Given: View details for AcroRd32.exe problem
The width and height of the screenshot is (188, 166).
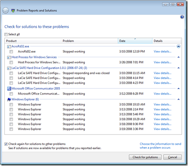Looking at the screenshot, I should [x=162, y=52].
